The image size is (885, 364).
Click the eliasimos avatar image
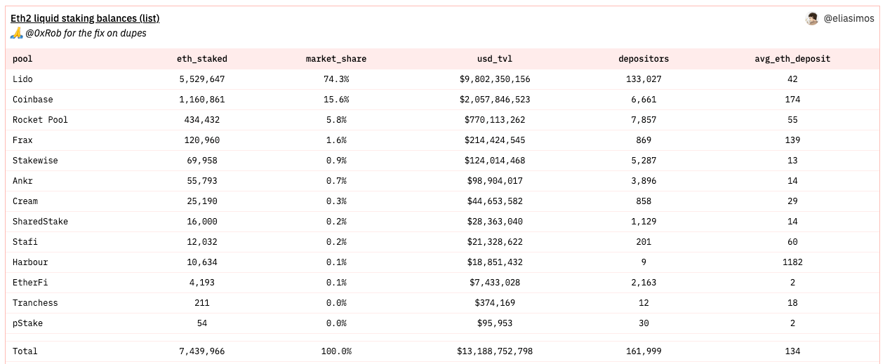pyautogui.click(x=812, y=19)
